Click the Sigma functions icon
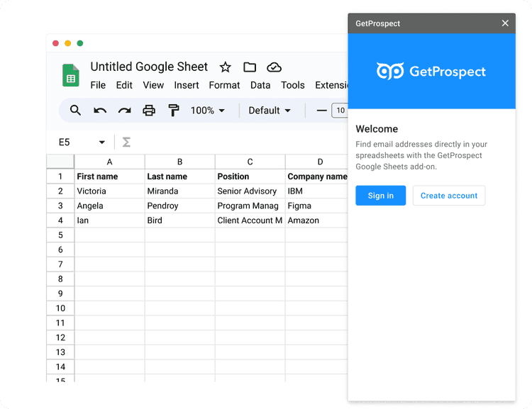 pos(126,142)
